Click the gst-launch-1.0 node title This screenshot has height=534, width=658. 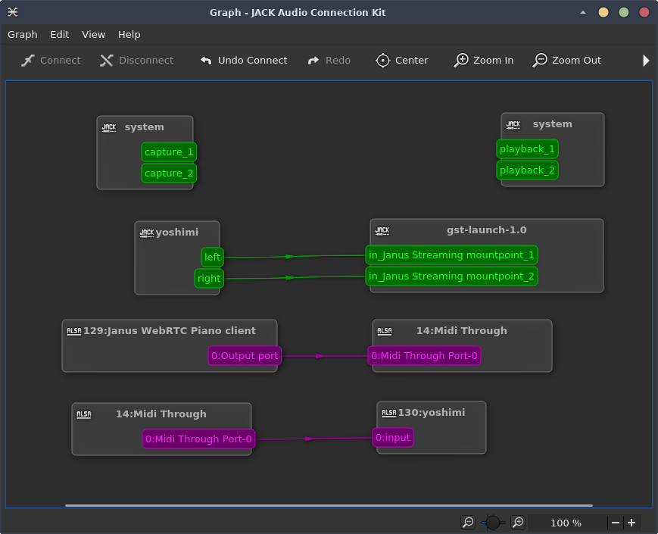[486, 230]
